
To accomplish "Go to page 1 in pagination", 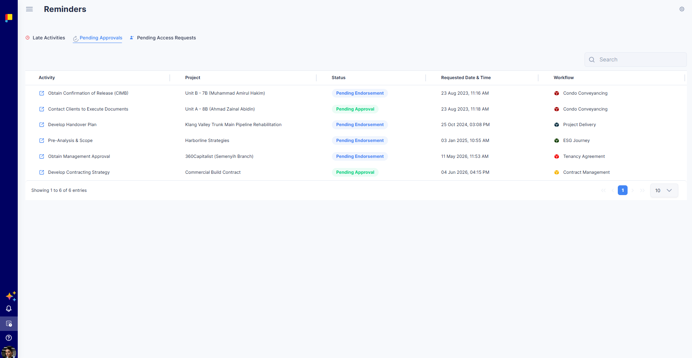I will tap(623, 190).
